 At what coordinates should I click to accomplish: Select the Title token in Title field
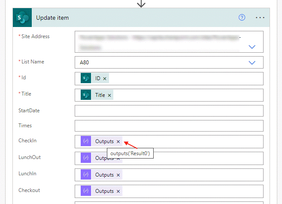[x=97, y=95]
